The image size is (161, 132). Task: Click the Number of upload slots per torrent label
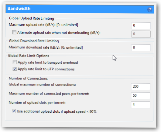pyautogui.click(x=37, y=103)
